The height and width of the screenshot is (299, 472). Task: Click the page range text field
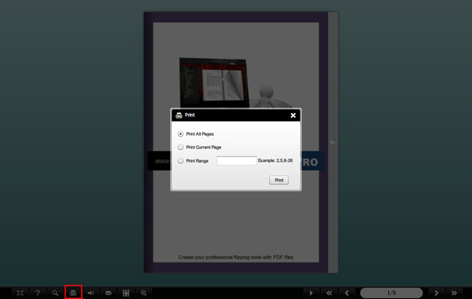(x=237, y=160)
